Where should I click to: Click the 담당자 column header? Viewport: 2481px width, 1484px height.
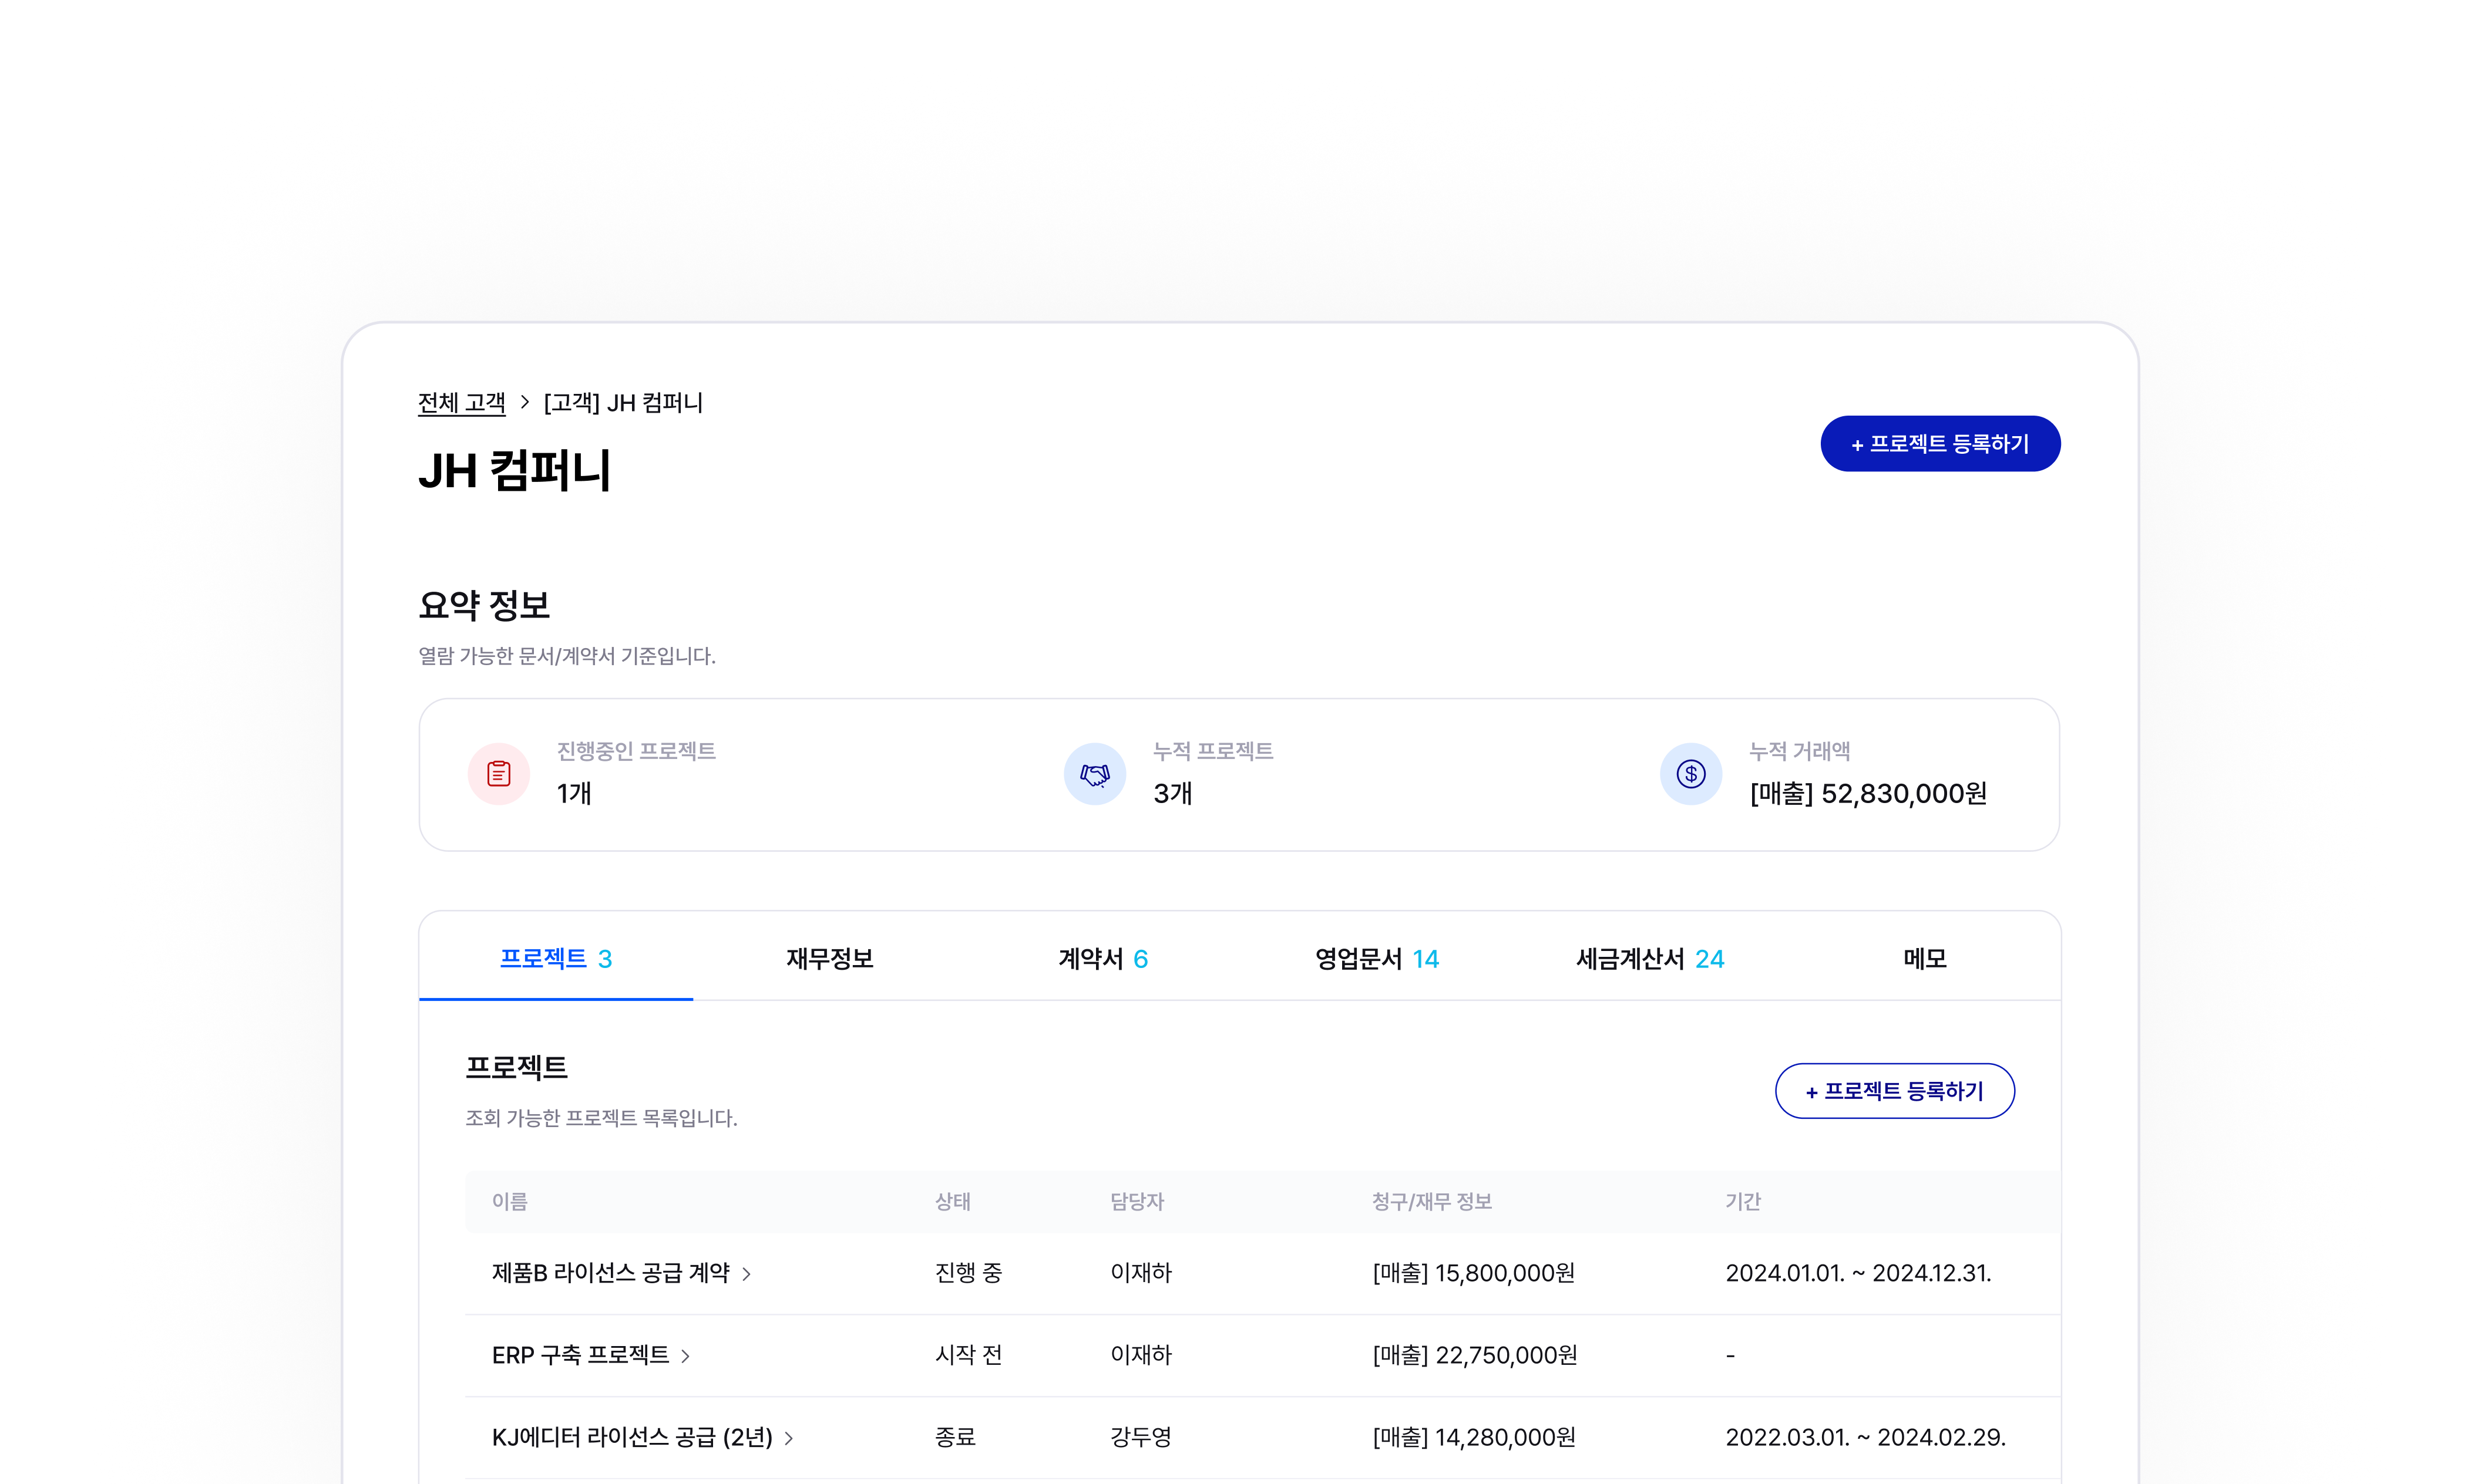coord(1138,1201)
